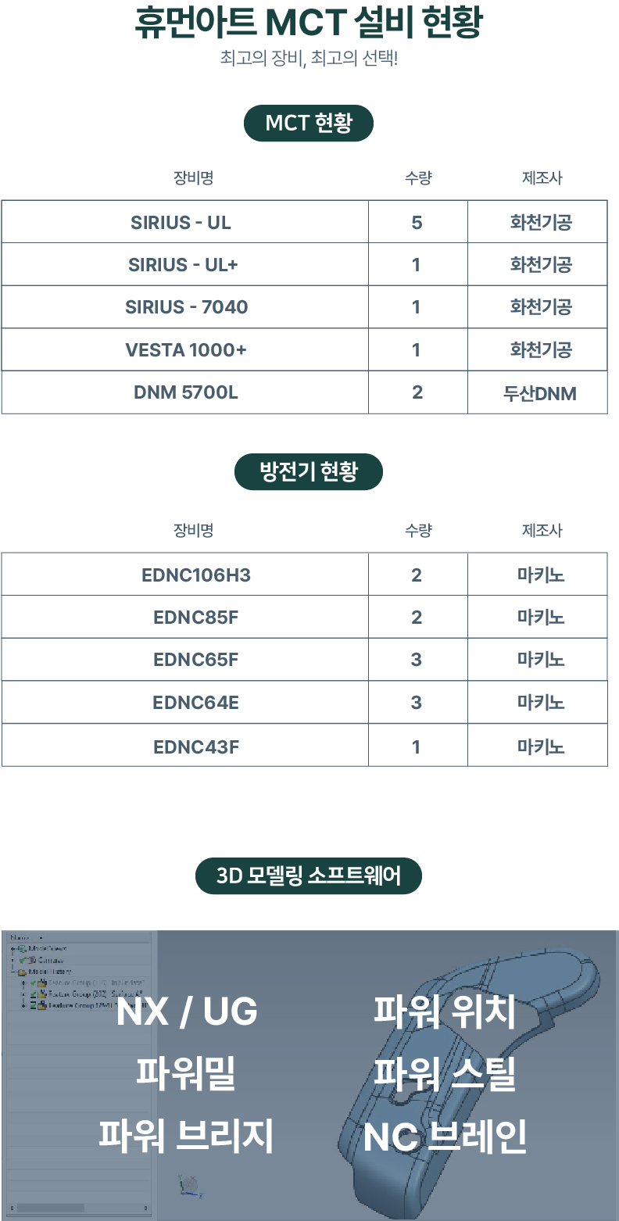Select the MCT 현황 pill tab

point(309,123)
